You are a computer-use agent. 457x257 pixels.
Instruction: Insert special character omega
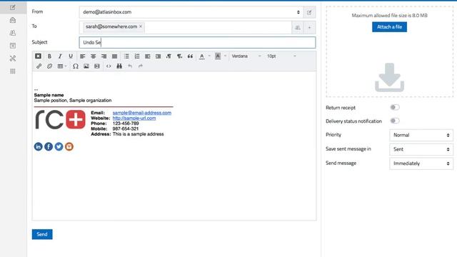click(76, 66)
